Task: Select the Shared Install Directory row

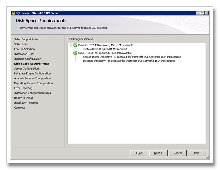Action: pos(132,57)
